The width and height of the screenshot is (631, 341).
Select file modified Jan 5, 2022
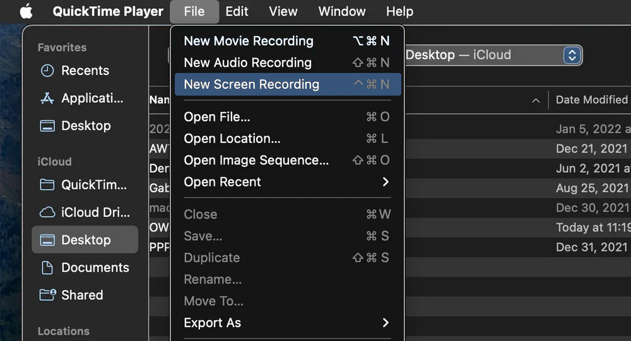[593, 129]
